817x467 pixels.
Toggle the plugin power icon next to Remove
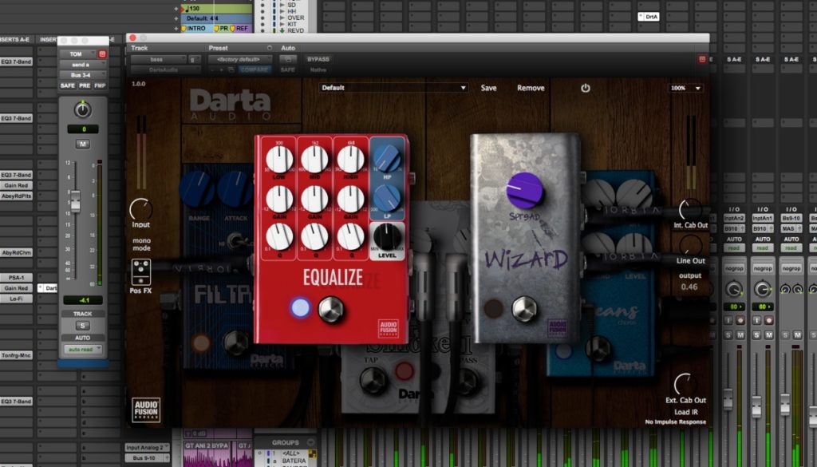pyautogui.click(x=585, y=88)
